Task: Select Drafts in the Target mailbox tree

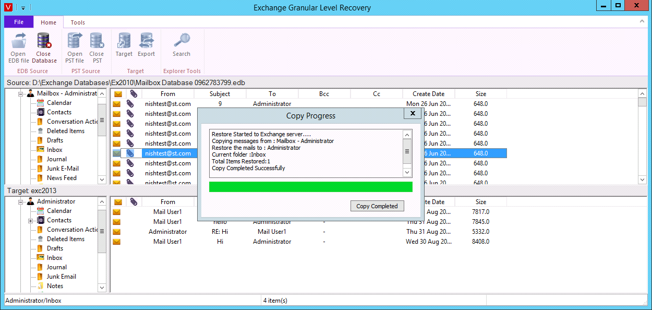Action: point(55,248)
